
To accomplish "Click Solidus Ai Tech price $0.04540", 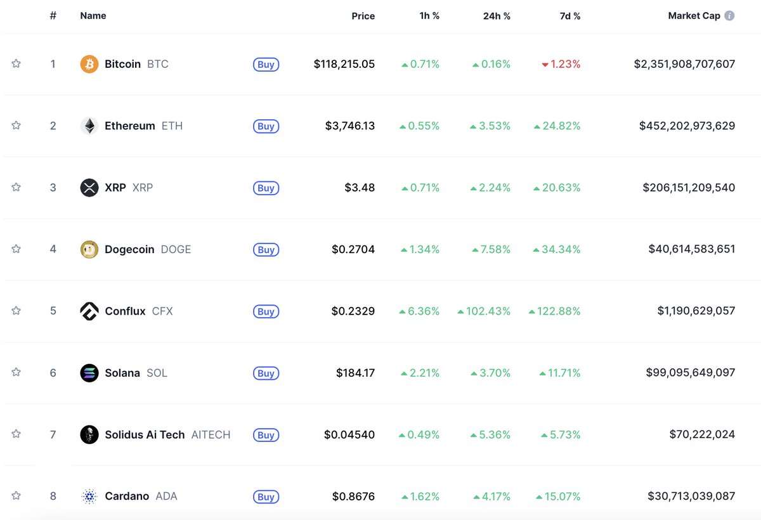I will pyautogui.click(x=349, y=434).
